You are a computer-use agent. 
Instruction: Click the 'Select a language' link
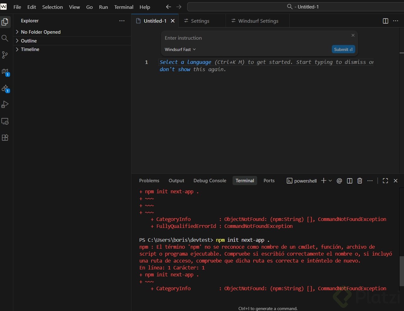pyautogui.click(x=185, y=62)
